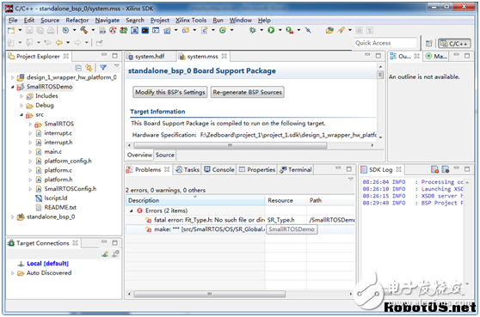
Task: Switch to the system.hdf editor tab
Action: coord(150,57)
